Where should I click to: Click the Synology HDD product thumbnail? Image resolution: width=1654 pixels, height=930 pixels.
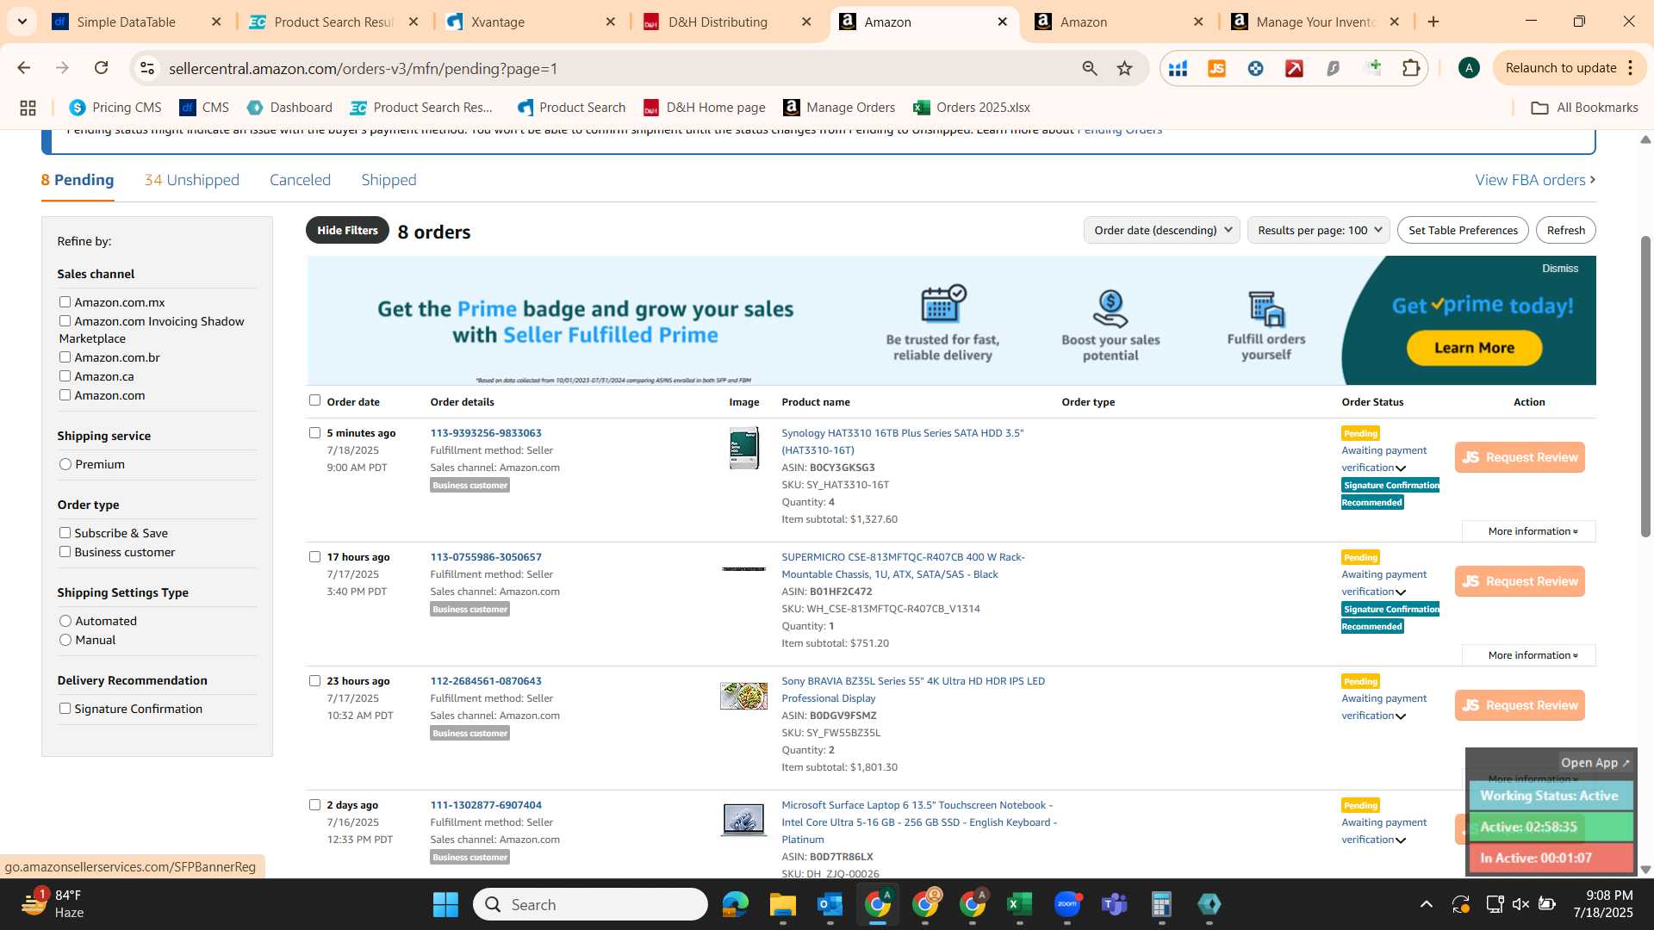743,448
